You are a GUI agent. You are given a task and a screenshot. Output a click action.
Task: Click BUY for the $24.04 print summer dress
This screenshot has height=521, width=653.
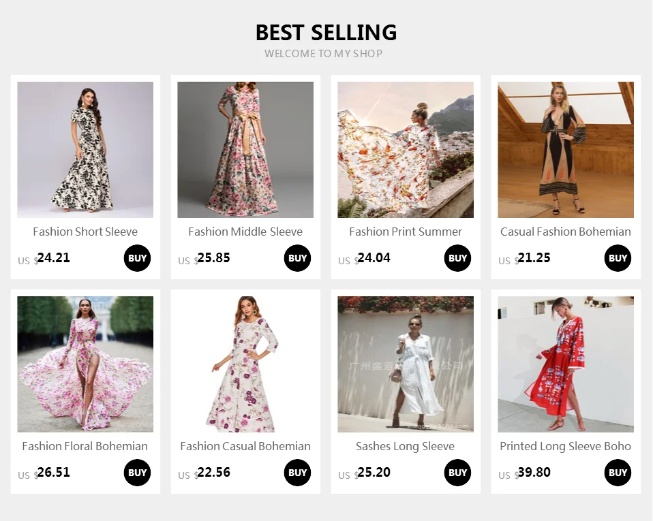(x=457, y=258)
